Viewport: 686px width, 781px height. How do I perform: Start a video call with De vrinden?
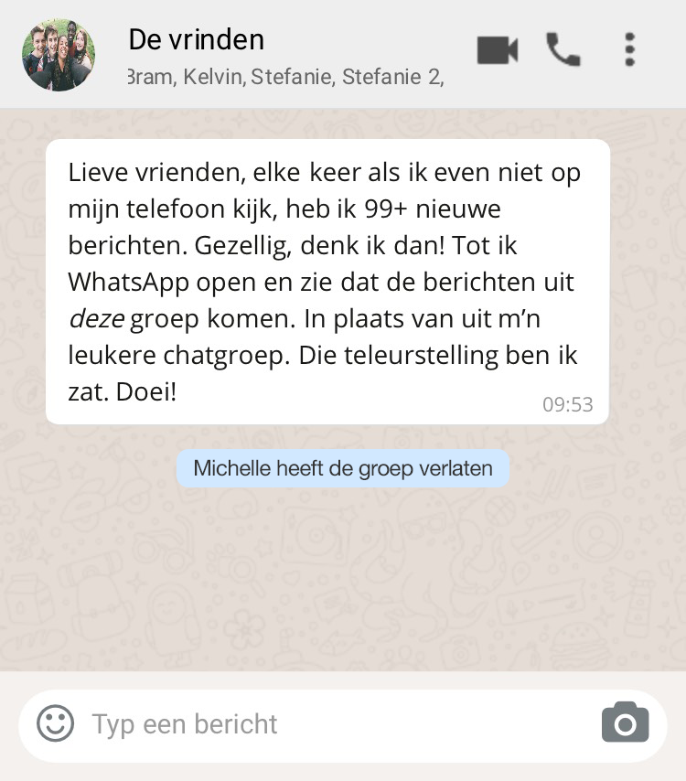(498, 49)
